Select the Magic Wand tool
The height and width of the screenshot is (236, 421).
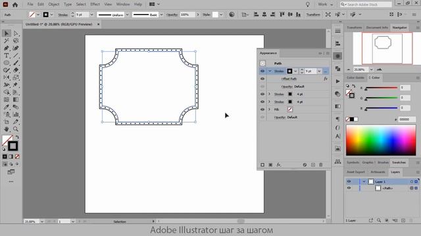7,41
